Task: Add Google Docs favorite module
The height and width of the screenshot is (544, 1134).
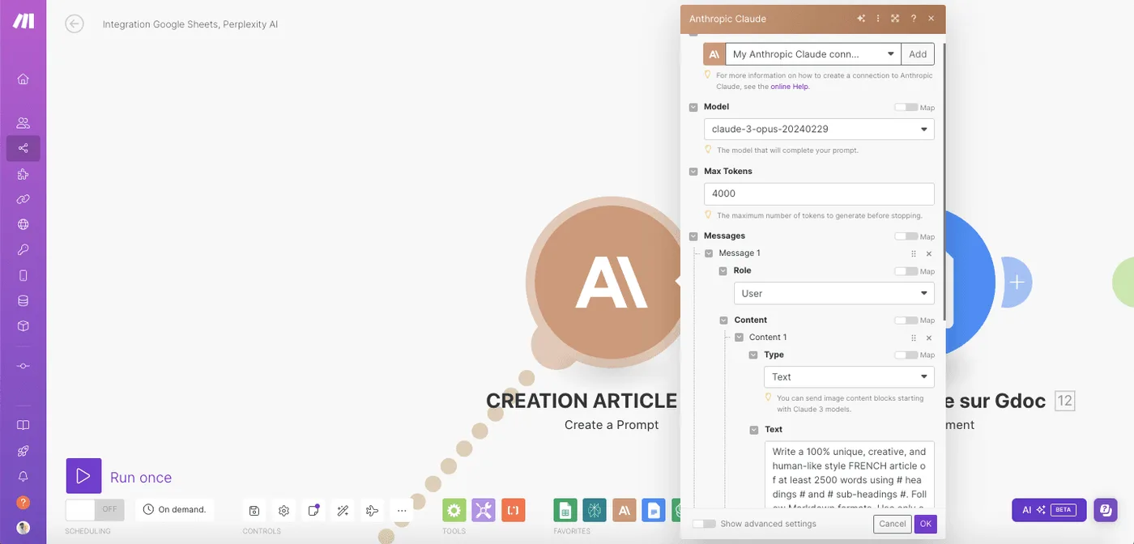Action: [x=654, y=510]
